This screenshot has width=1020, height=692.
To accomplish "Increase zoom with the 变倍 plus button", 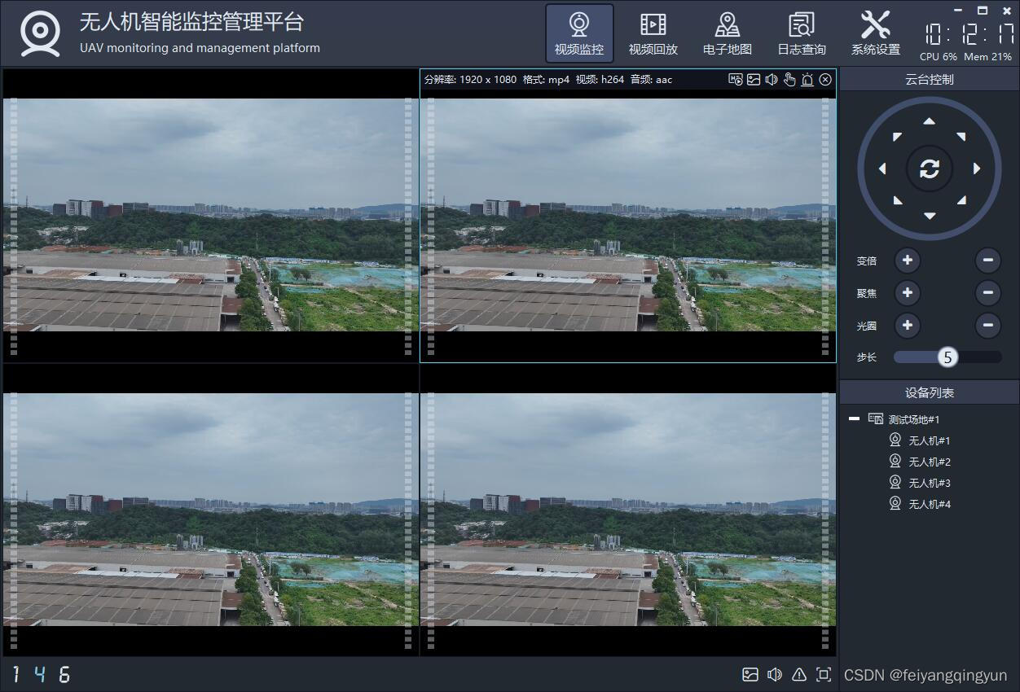I will point(907,261).
